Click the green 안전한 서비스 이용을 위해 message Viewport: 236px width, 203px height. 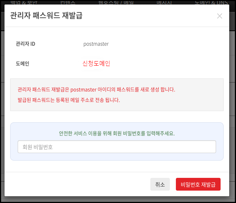[x=117, y=133]
